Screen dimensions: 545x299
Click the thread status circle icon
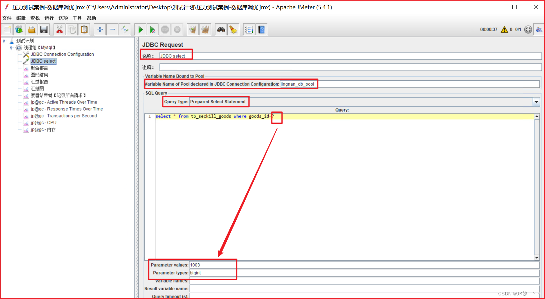(528, 29)
